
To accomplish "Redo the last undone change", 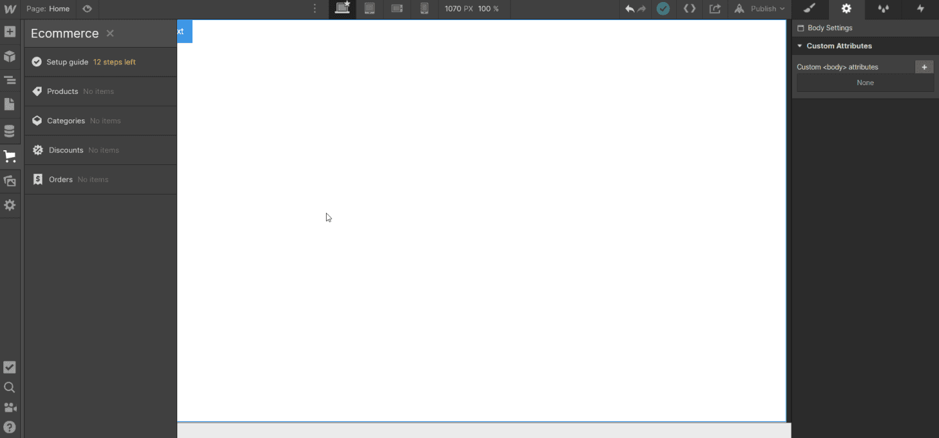I will (641, 9).
